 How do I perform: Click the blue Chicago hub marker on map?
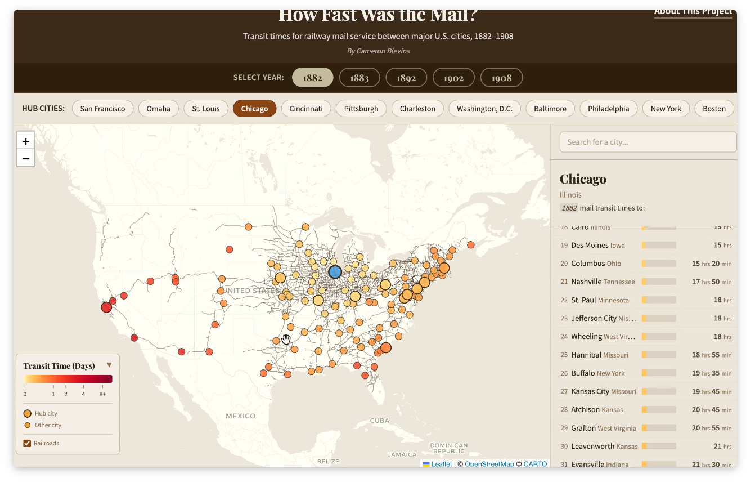tap(335, 272)
